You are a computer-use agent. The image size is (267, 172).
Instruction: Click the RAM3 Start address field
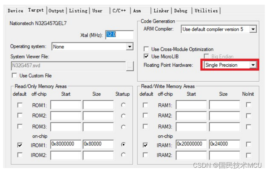pos(191,127)
